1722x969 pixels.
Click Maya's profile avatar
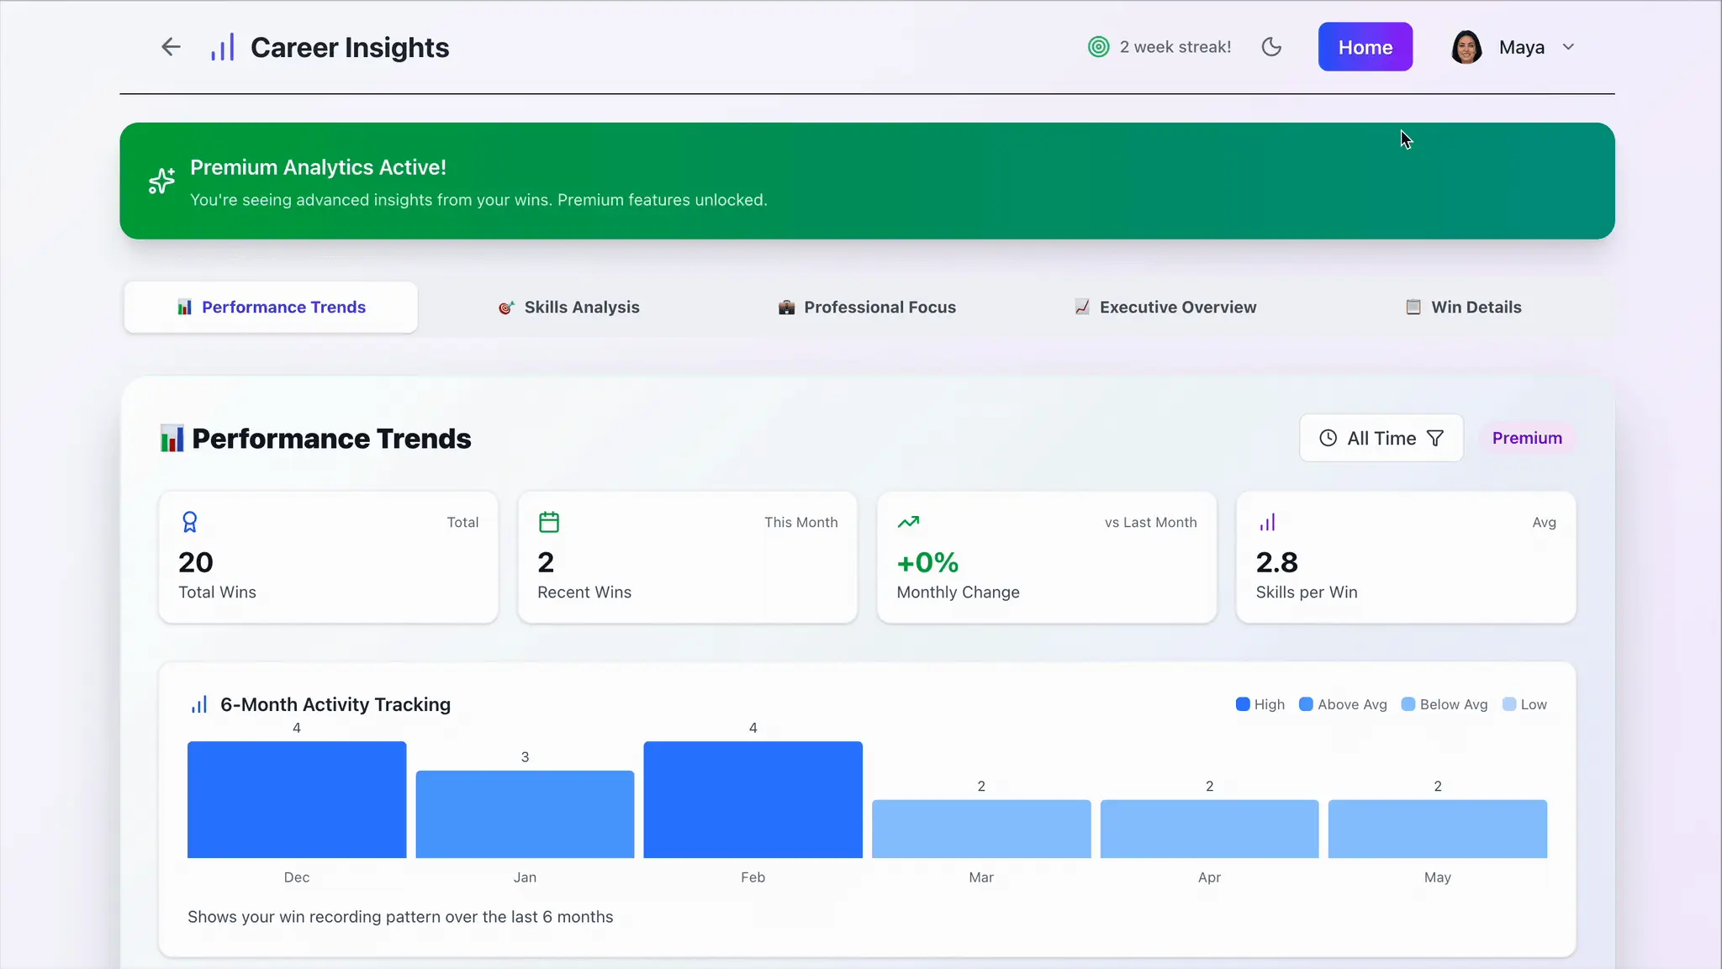point(1466,47)
